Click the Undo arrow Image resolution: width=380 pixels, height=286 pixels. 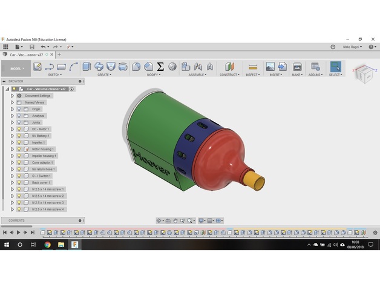pos(43,47)
